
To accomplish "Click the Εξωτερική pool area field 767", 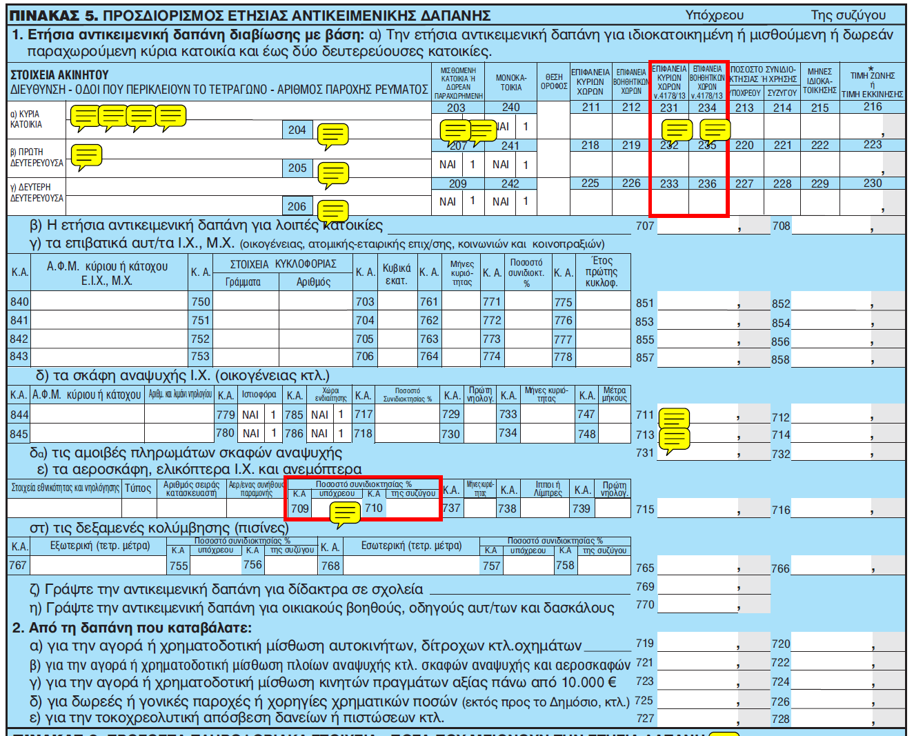I will (x=99, y=566).
